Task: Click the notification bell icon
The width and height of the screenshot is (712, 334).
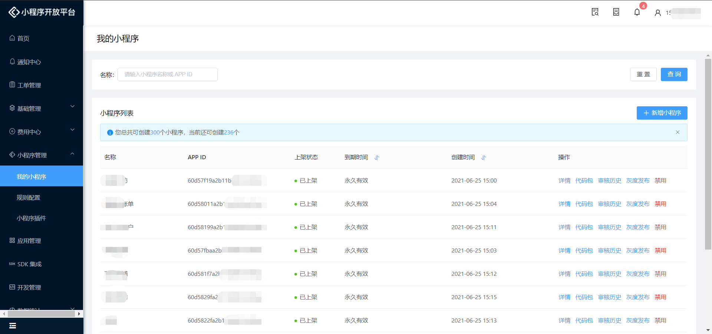Action: tap(637, 12)
